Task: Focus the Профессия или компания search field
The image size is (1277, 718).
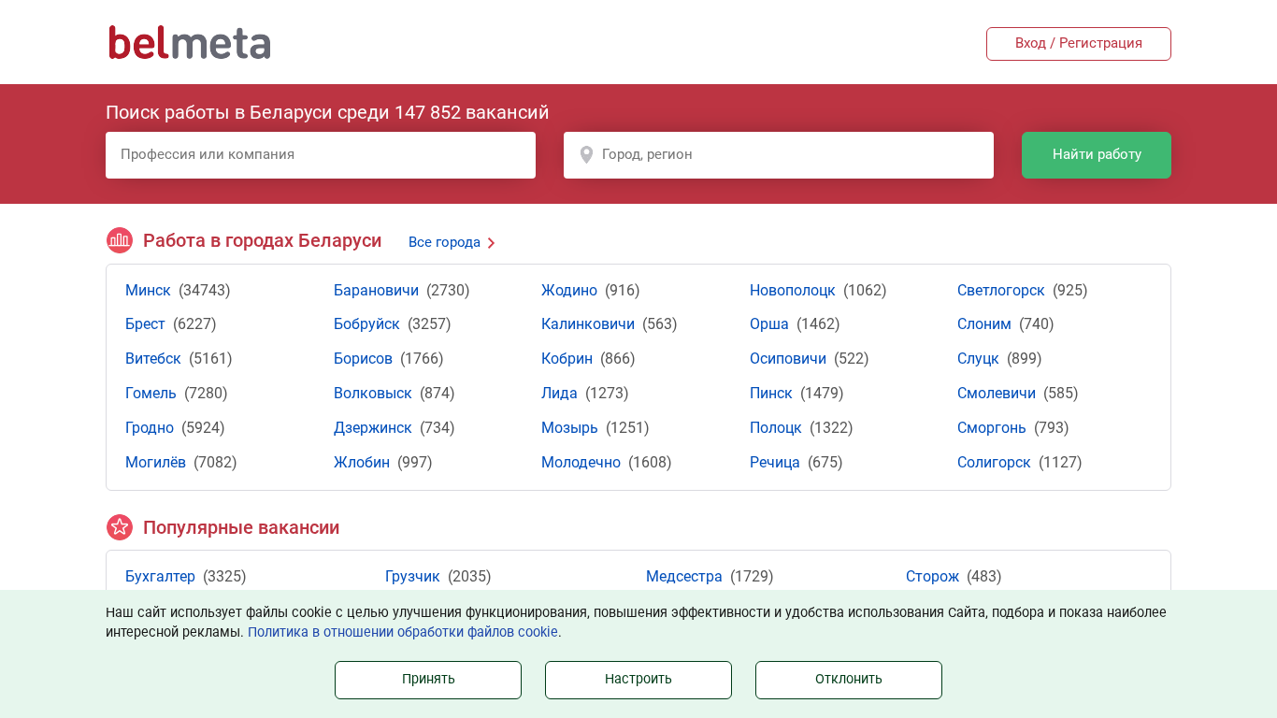Action: tap(321, 155)
